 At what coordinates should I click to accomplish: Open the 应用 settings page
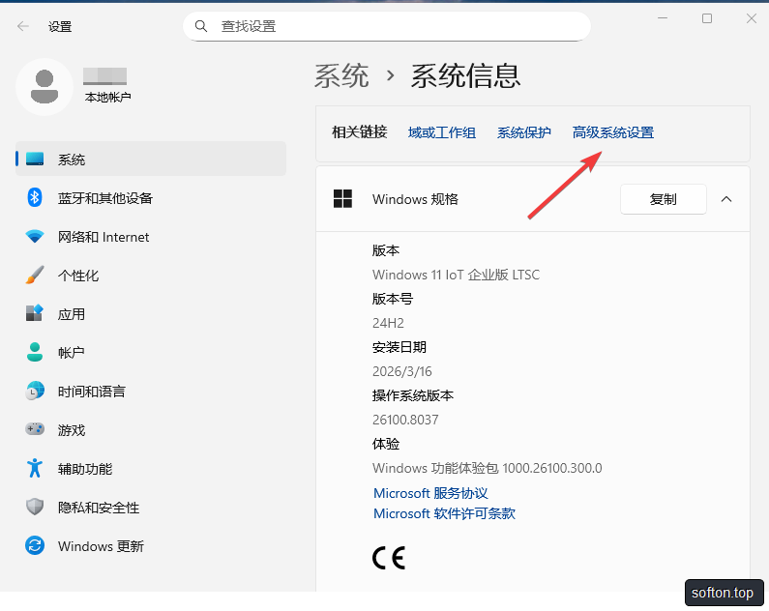tap(151, 313)
